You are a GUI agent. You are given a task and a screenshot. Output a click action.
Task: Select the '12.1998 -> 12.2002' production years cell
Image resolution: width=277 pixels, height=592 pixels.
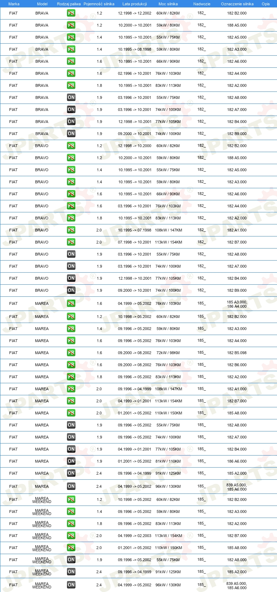pyautogui.click(x=135, y=13)
